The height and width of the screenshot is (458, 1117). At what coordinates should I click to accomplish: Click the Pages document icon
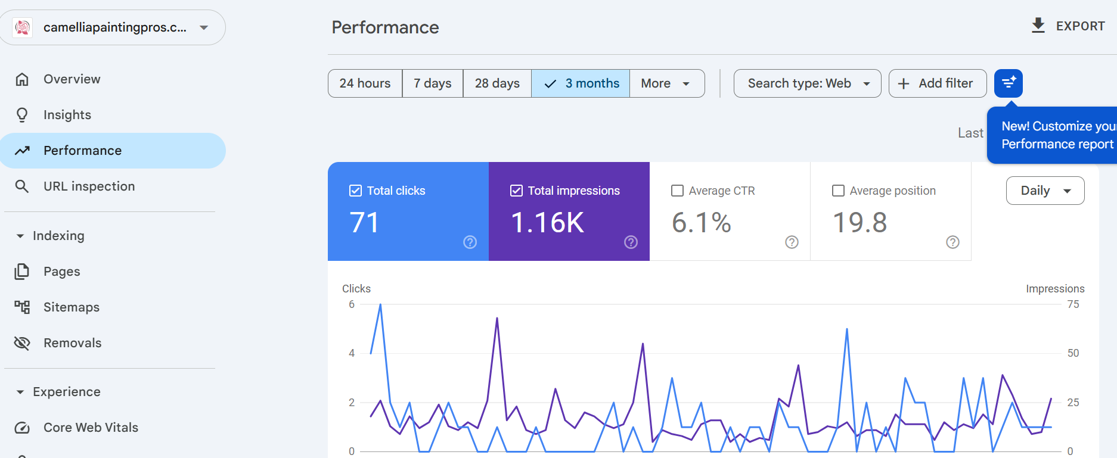point(22,272)
